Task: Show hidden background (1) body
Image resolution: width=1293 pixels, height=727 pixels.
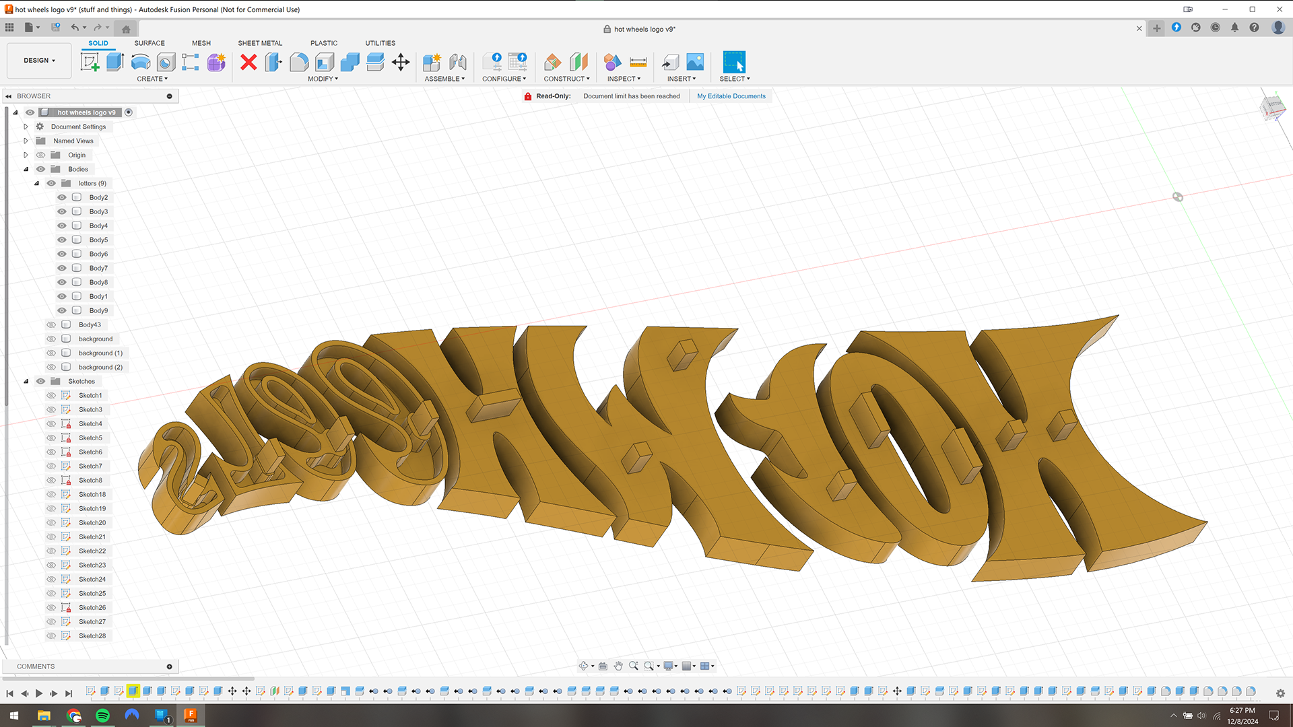Action: point(51,353)
